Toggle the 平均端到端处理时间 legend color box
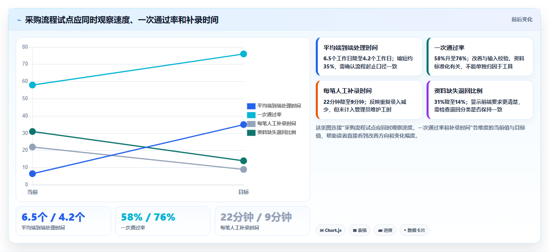Screen dimensions: 549x252 [251, 106]
